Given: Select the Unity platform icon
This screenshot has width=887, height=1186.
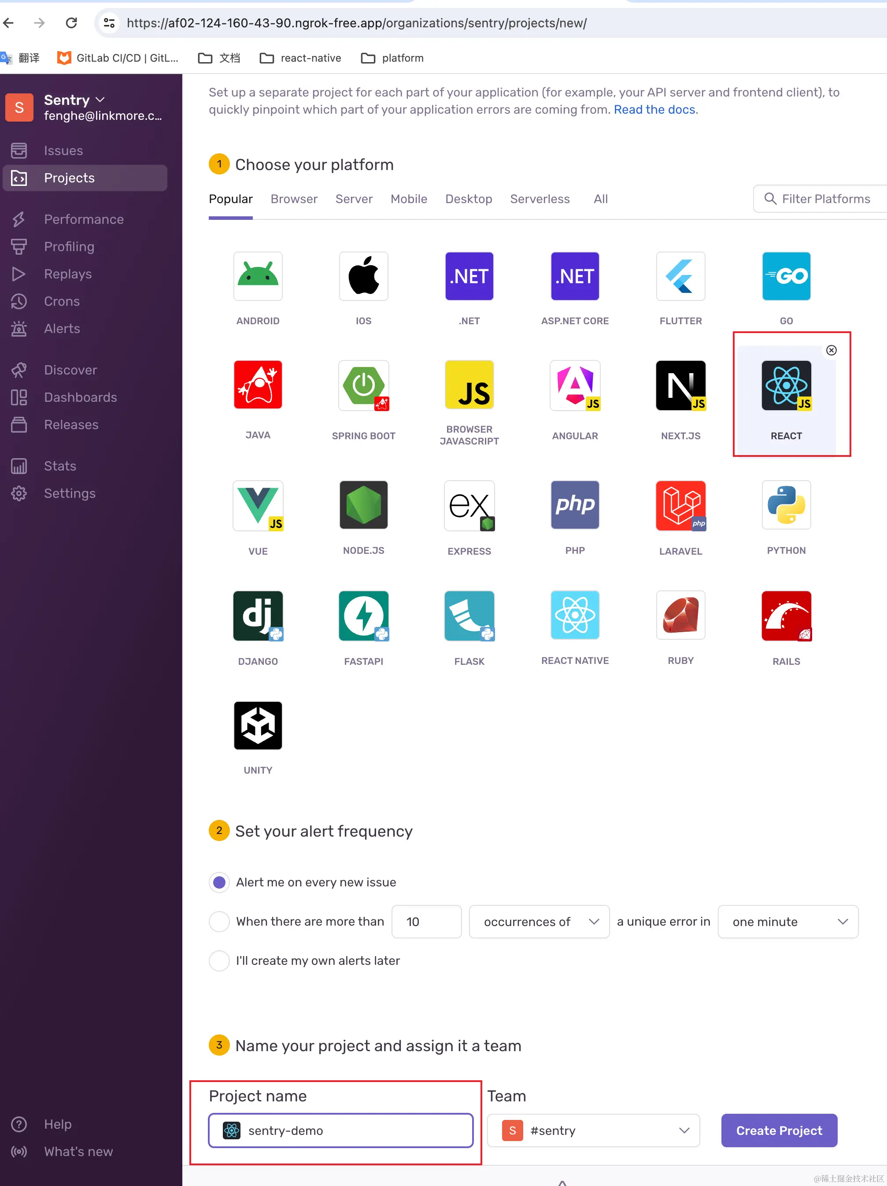Looking at the screenshot, I should click(258, 725).
